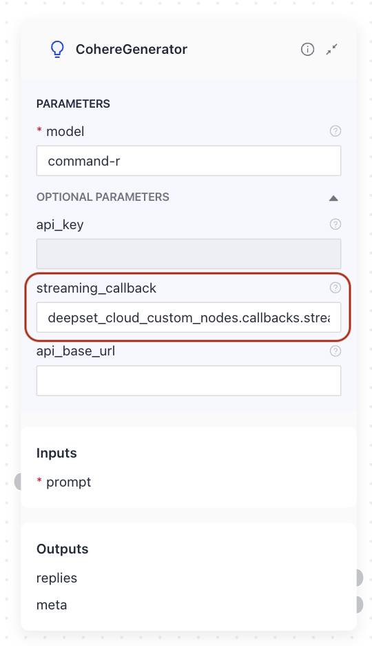Click the PARAMETERS heading

point(73,104)
